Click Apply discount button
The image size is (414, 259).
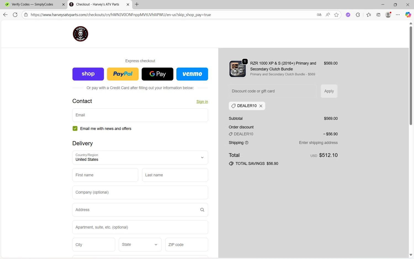[x=329, y=91]
